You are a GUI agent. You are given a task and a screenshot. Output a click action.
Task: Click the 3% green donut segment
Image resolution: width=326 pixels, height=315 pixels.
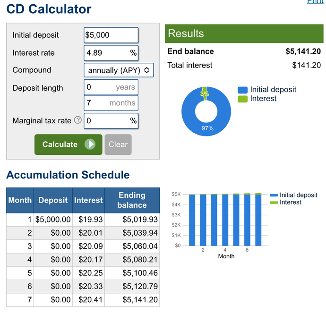pos(205,94)
